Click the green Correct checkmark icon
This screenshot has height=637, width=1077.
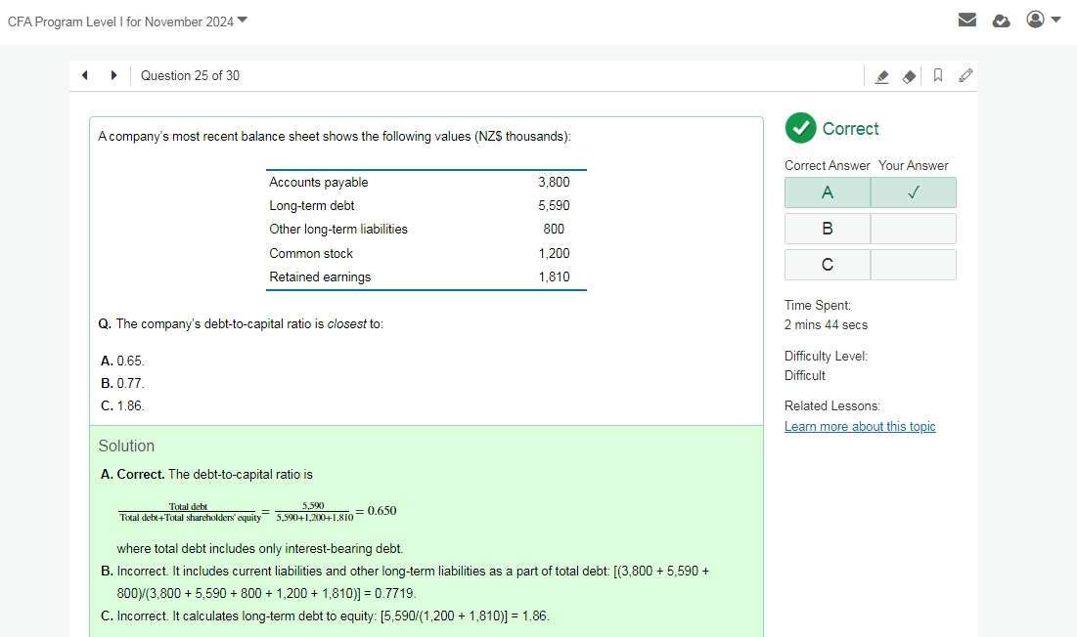coord(800,128)
